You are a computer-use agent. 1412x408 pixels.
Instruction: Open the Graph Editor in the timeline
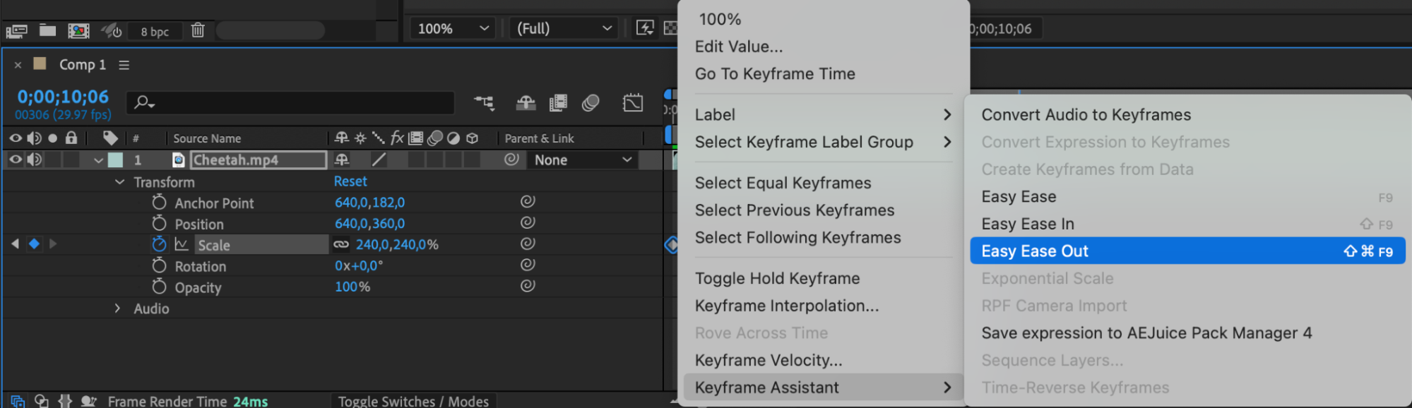click(633, 103)
